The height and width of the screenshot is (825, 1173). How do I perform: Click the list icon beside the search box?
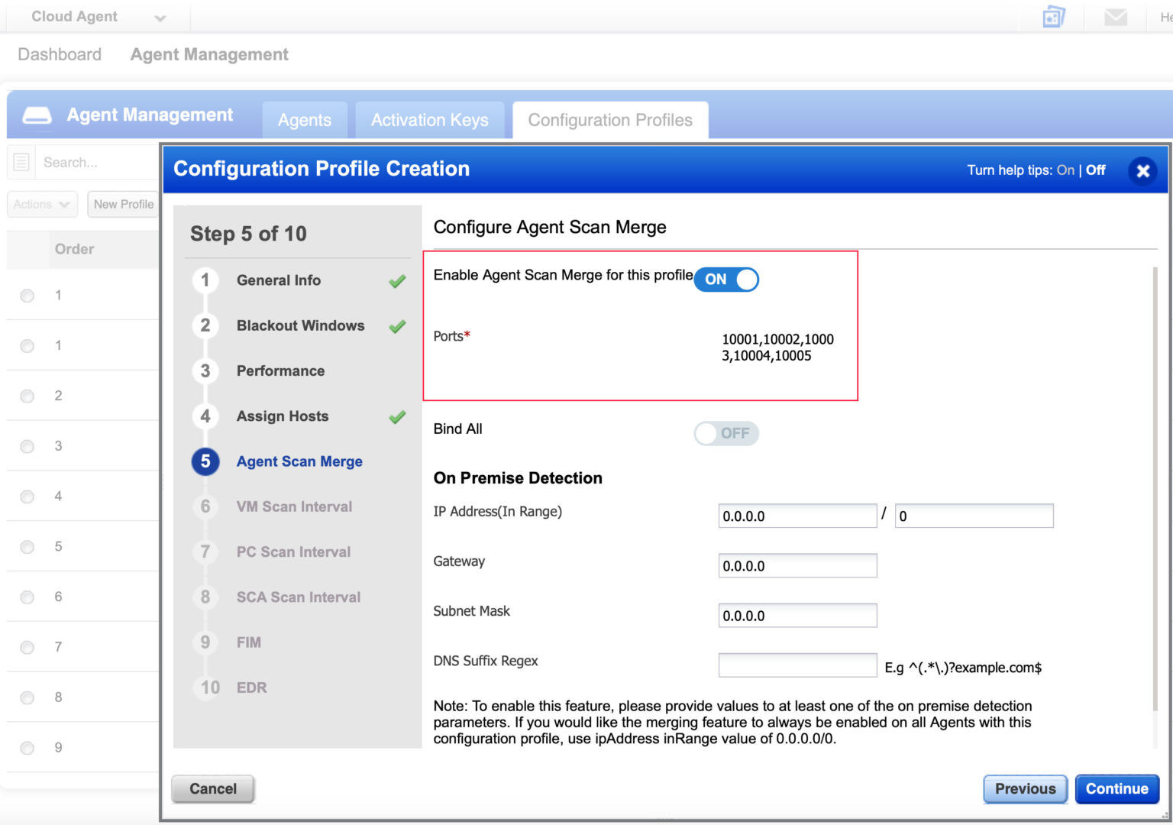[x=21, y=161]
